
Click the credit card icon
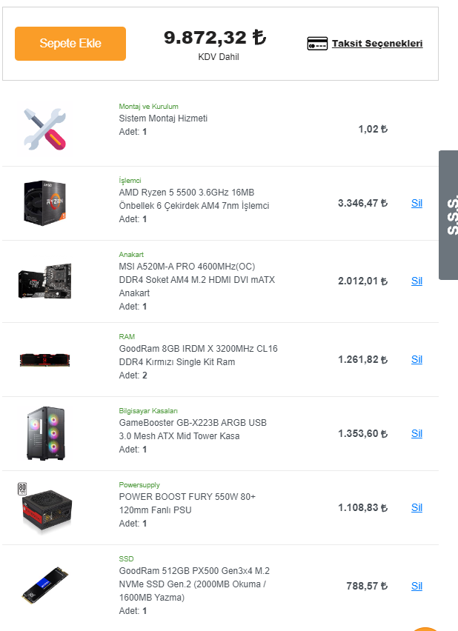[x=317, y=44]
